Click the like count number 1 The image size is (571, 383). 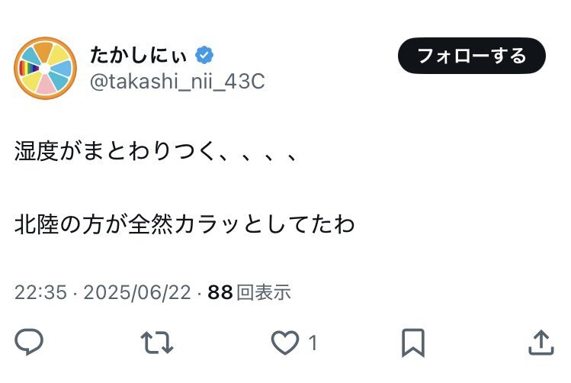click(x=313, y=343)
